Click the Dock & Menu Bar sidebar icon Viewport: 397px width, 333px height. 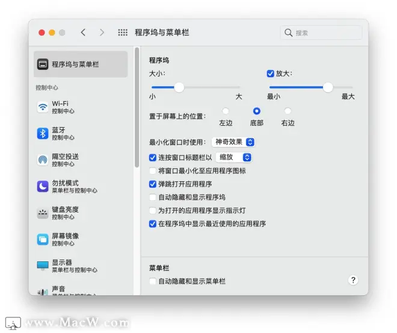(43, 64)
